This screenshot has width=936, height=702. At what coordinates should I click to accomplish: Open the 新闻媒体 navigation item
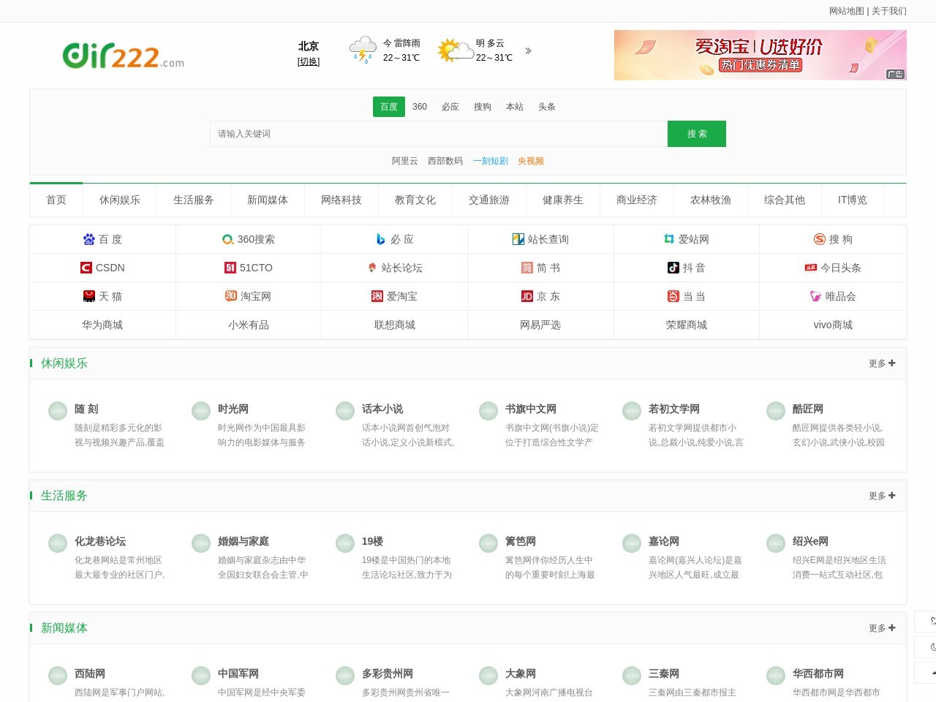click(268, 200)
